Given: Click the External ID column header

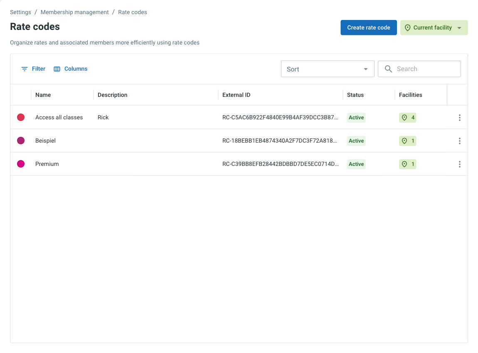Looking at the screenshot, I should point(236,95).
